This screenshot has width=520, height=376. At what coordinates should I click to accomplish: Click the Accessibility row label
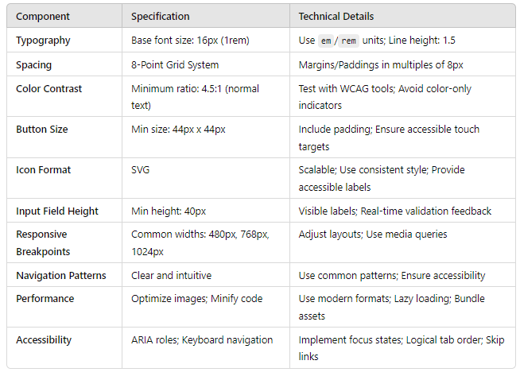44,339
